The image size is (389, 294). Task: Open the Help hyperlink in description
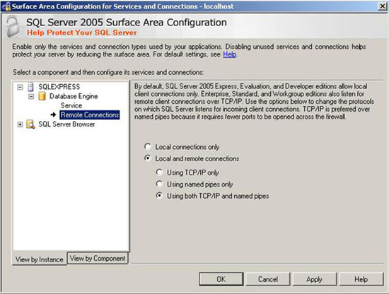(229, 54)
